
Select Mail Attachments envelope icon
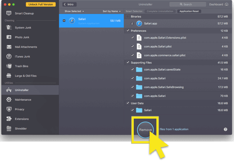(x=9, y=47)
